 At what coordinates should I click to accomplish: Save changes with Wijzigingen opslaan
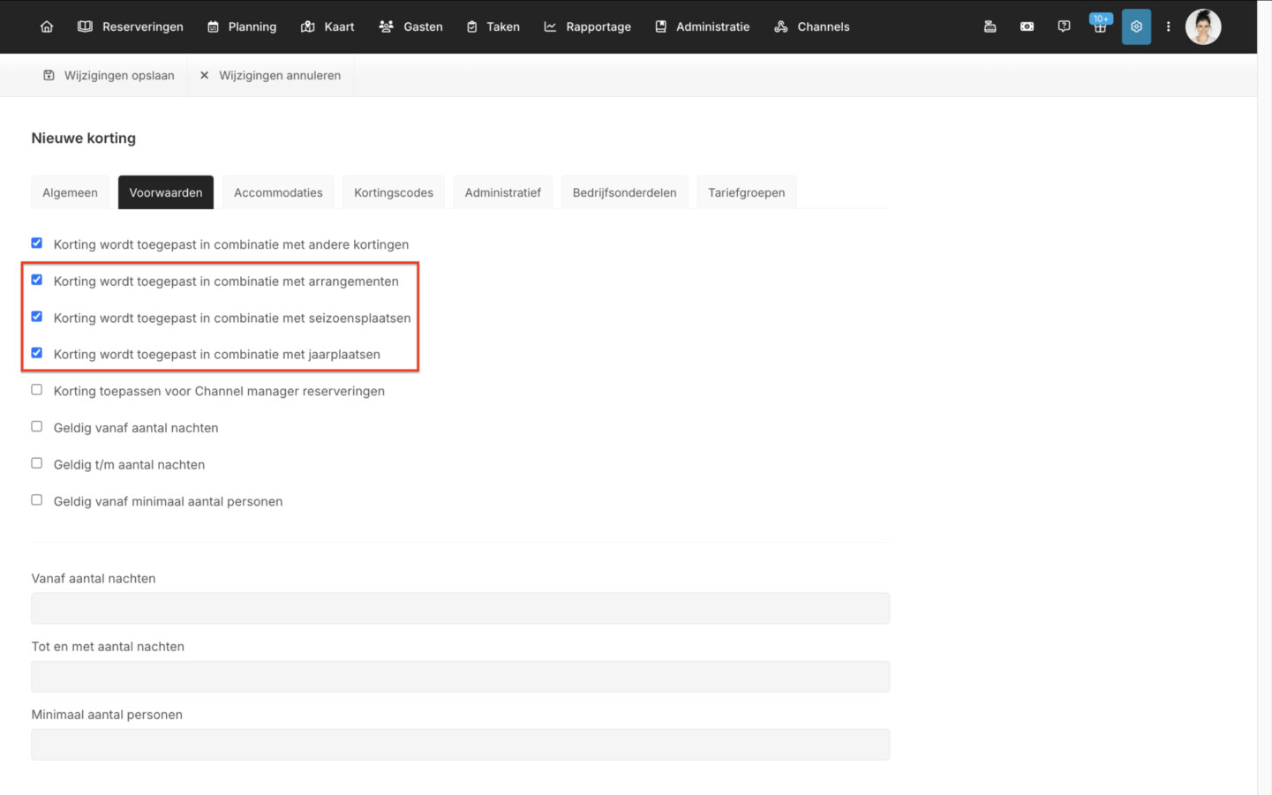pos(109,75)
